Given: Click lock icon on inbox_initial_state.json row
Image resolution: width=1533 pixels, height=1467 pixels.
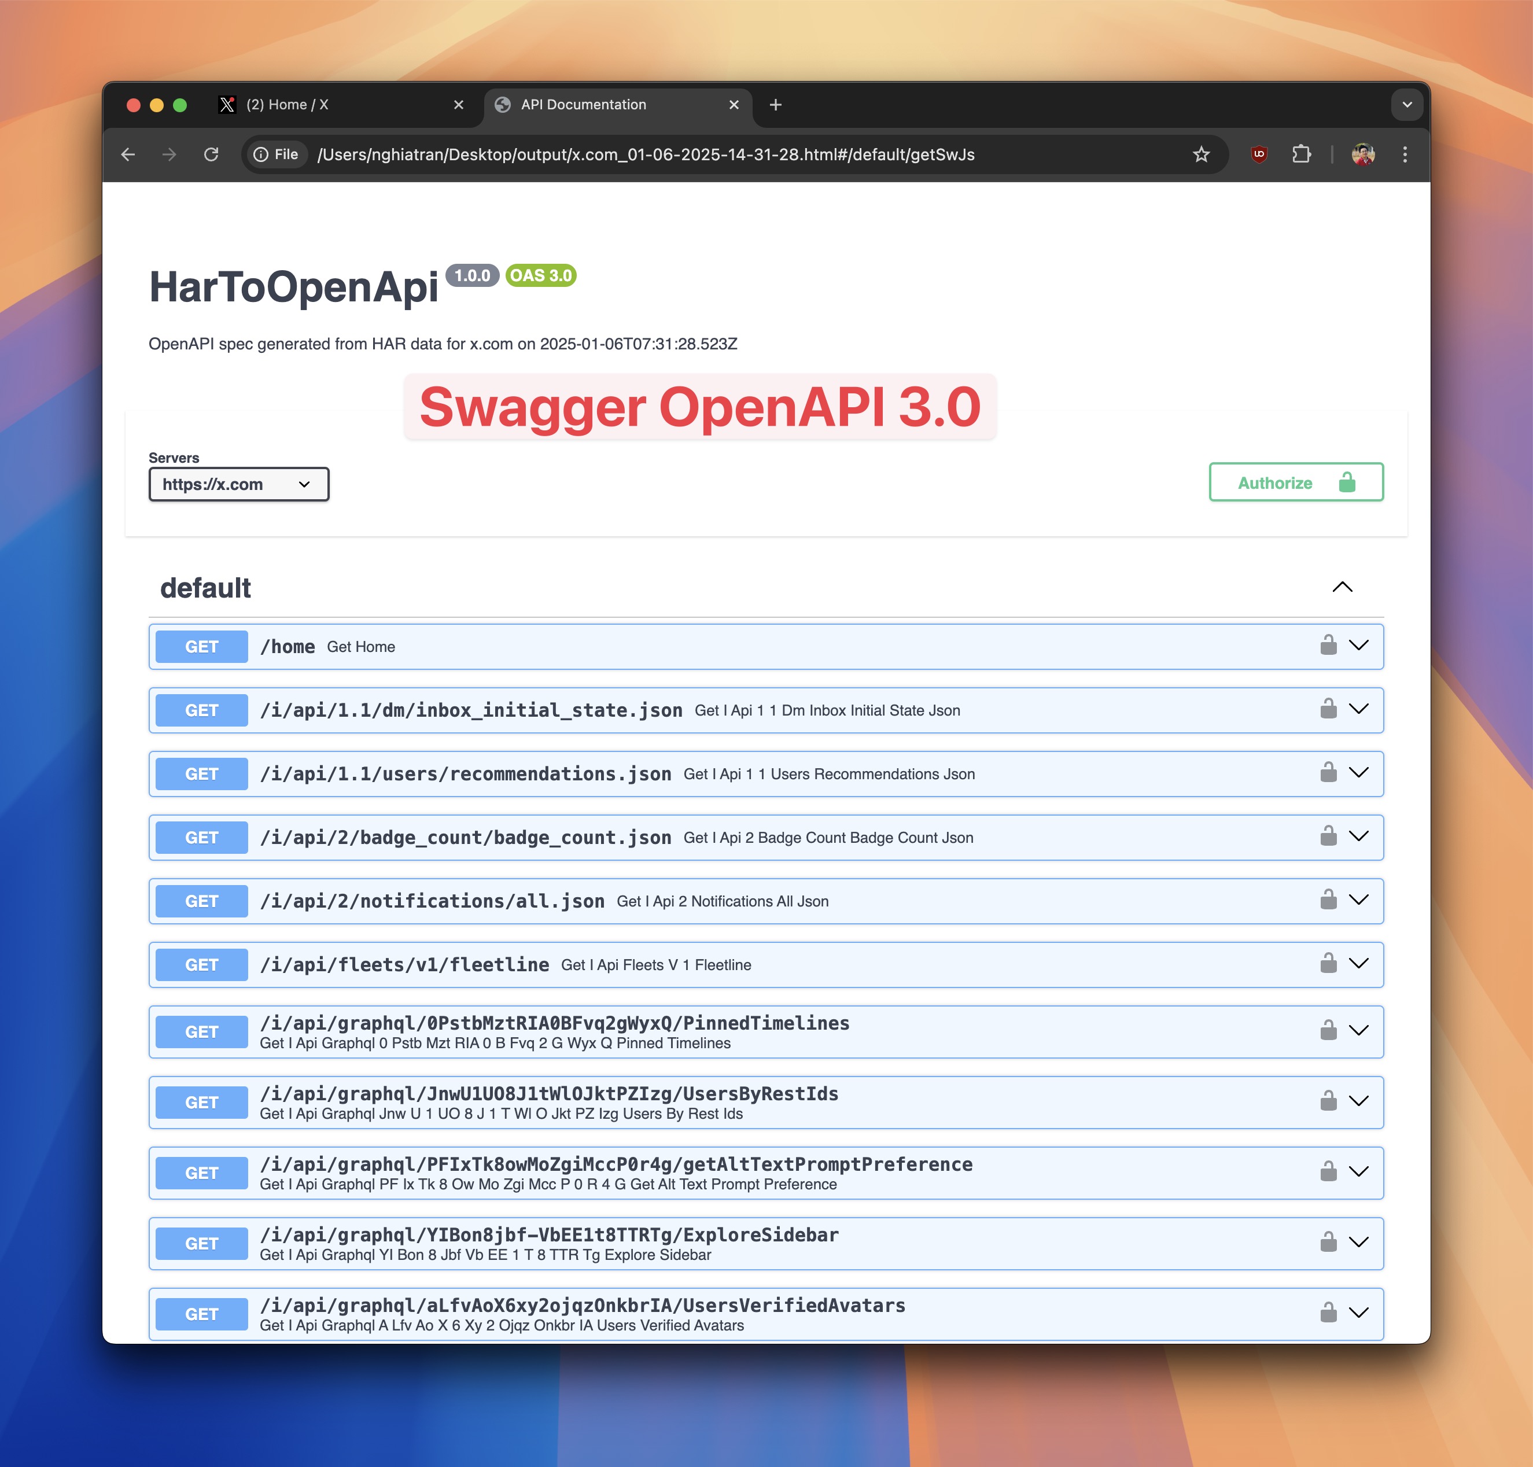Looking at the screenshot, I should point(1328,709).
